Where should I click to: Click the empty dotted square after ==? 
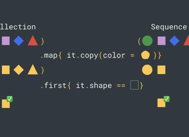[134, 85]
